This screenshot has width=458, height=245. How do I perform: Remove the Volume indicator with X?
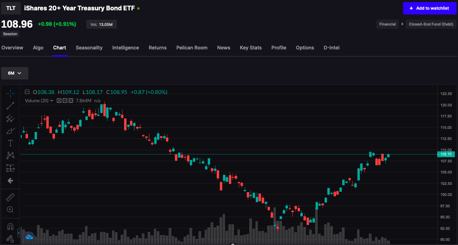tap(71, 101)
